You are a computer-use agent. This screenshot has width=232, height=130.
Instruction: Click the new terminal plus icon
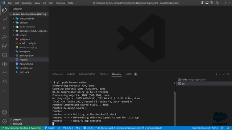point(217,74)
